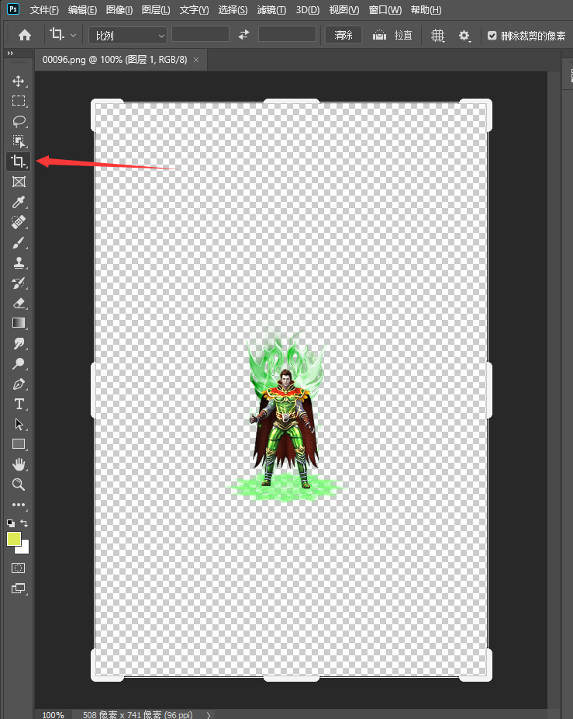Open crop settings gear menu
This screenshot has height=719, width=573.
coord(464,36)
